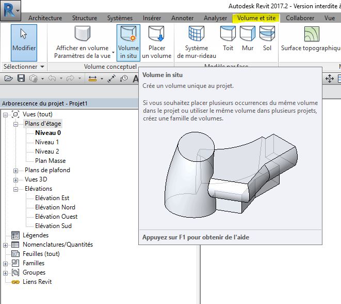Select the Modifier arrow tool

click(x=24, y=43)
